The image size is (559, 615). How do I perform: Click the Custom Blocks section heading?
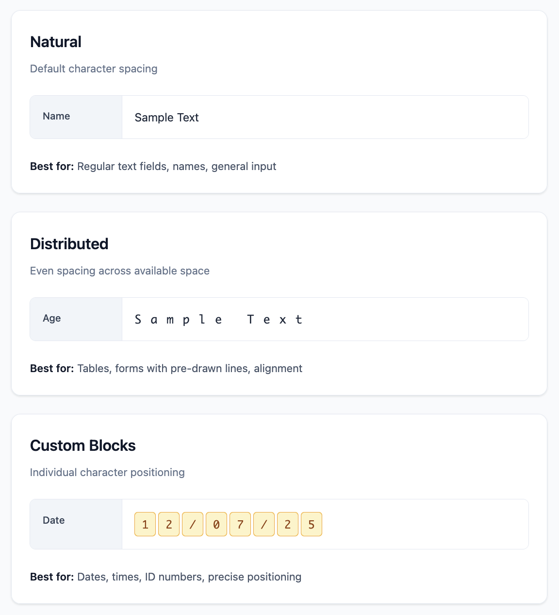(83, 445)
